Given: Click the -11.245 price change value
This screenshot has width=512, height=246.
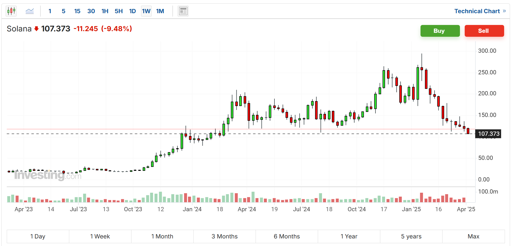Looking at the screenshot, I should (x=86, y=29).
